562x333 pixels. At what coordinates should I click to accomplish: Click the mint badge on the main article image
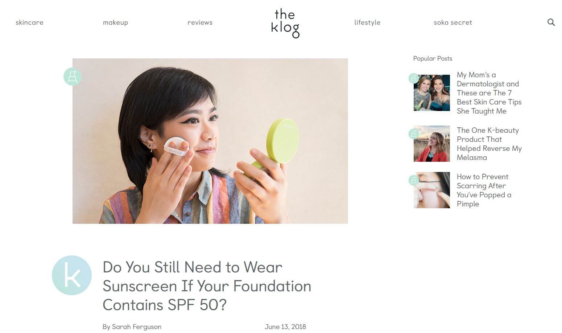(x=72, y=77)
